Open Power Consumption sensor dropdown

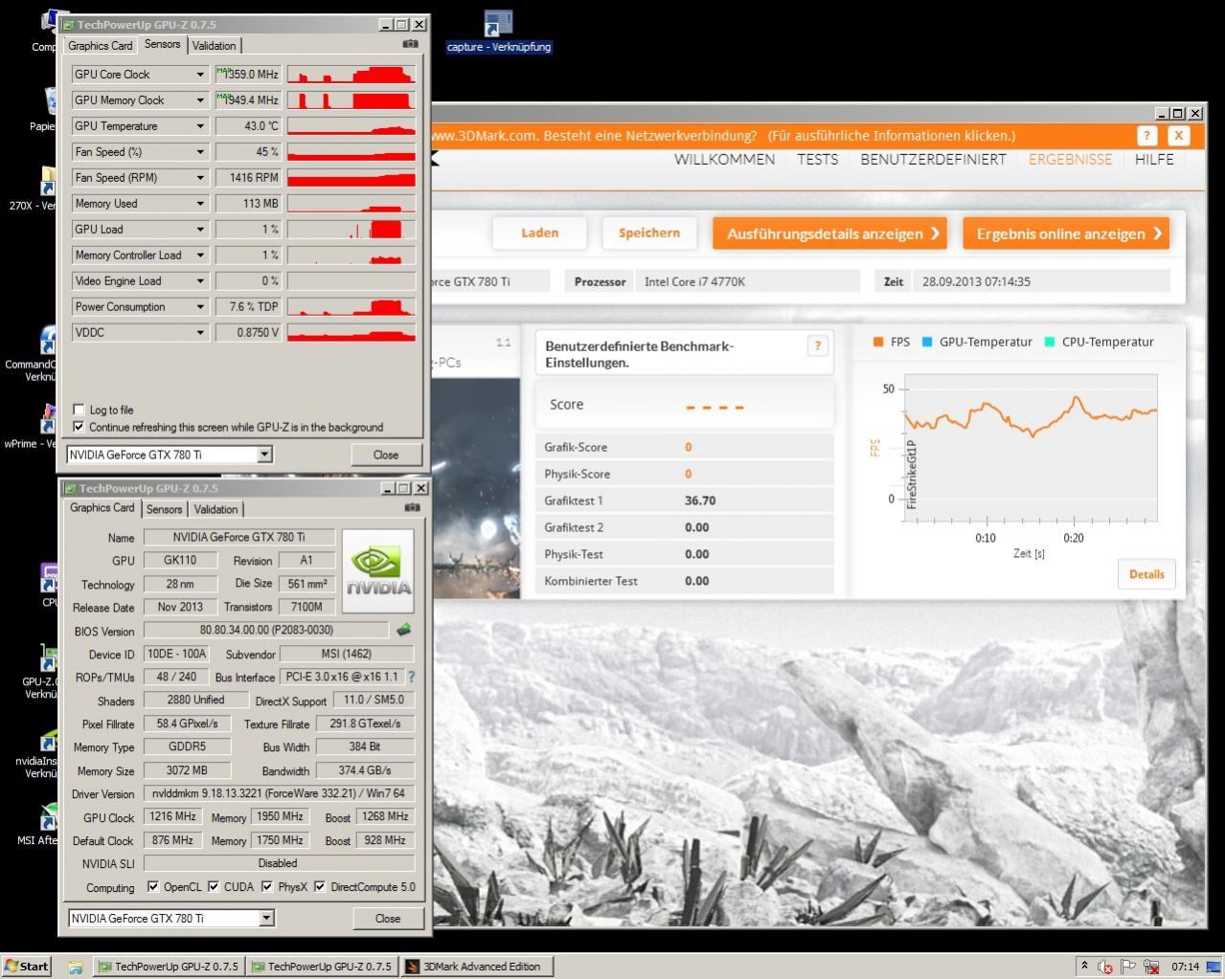point(200,306)
